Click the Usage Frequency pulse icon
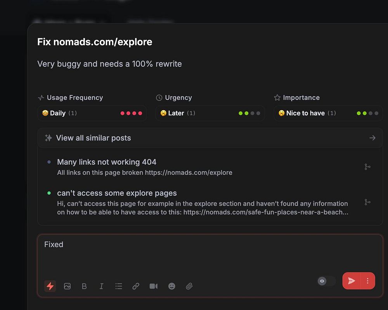The image size is (388, 310). [x=41, y=98]
